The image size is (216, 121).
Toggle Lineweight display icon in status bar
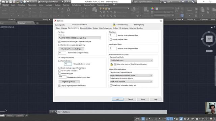click(177, 119)
